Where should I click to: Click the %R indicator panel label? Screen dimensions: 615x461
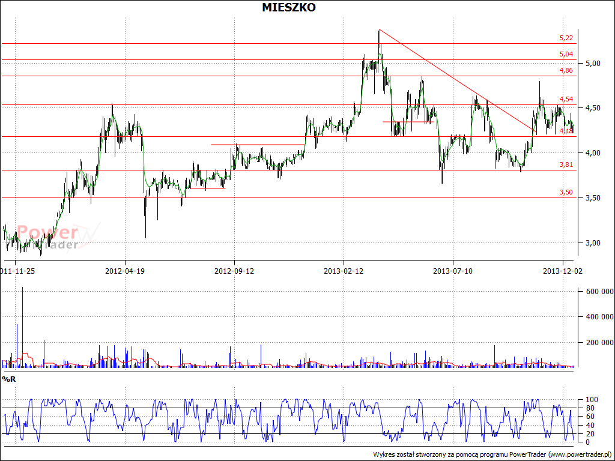[9, 379]
